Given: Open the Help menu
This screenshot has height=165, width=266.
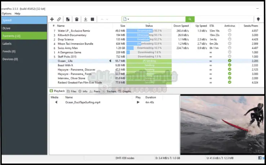Looking at the screenshot, I should 17,13.
